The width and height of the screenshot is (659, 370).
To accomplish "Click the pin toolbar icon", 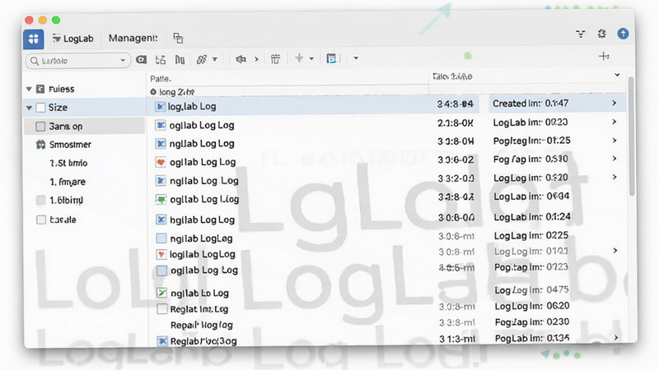I will coord(299,58).
